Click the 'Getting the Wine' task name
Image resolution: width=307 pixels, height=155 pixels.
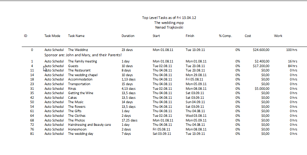[x=81, y=93]
